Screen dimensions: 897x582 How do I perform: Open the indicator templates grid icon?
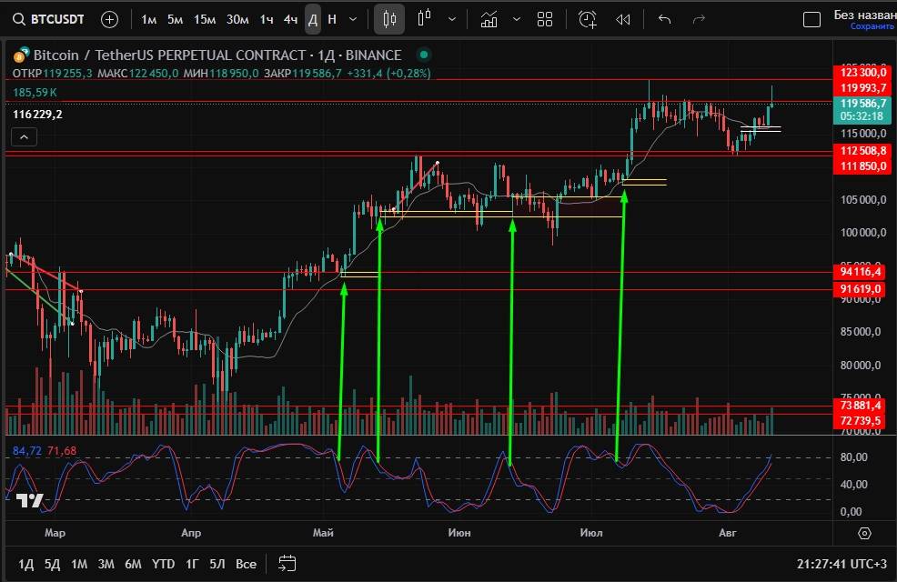click(545, 19)
